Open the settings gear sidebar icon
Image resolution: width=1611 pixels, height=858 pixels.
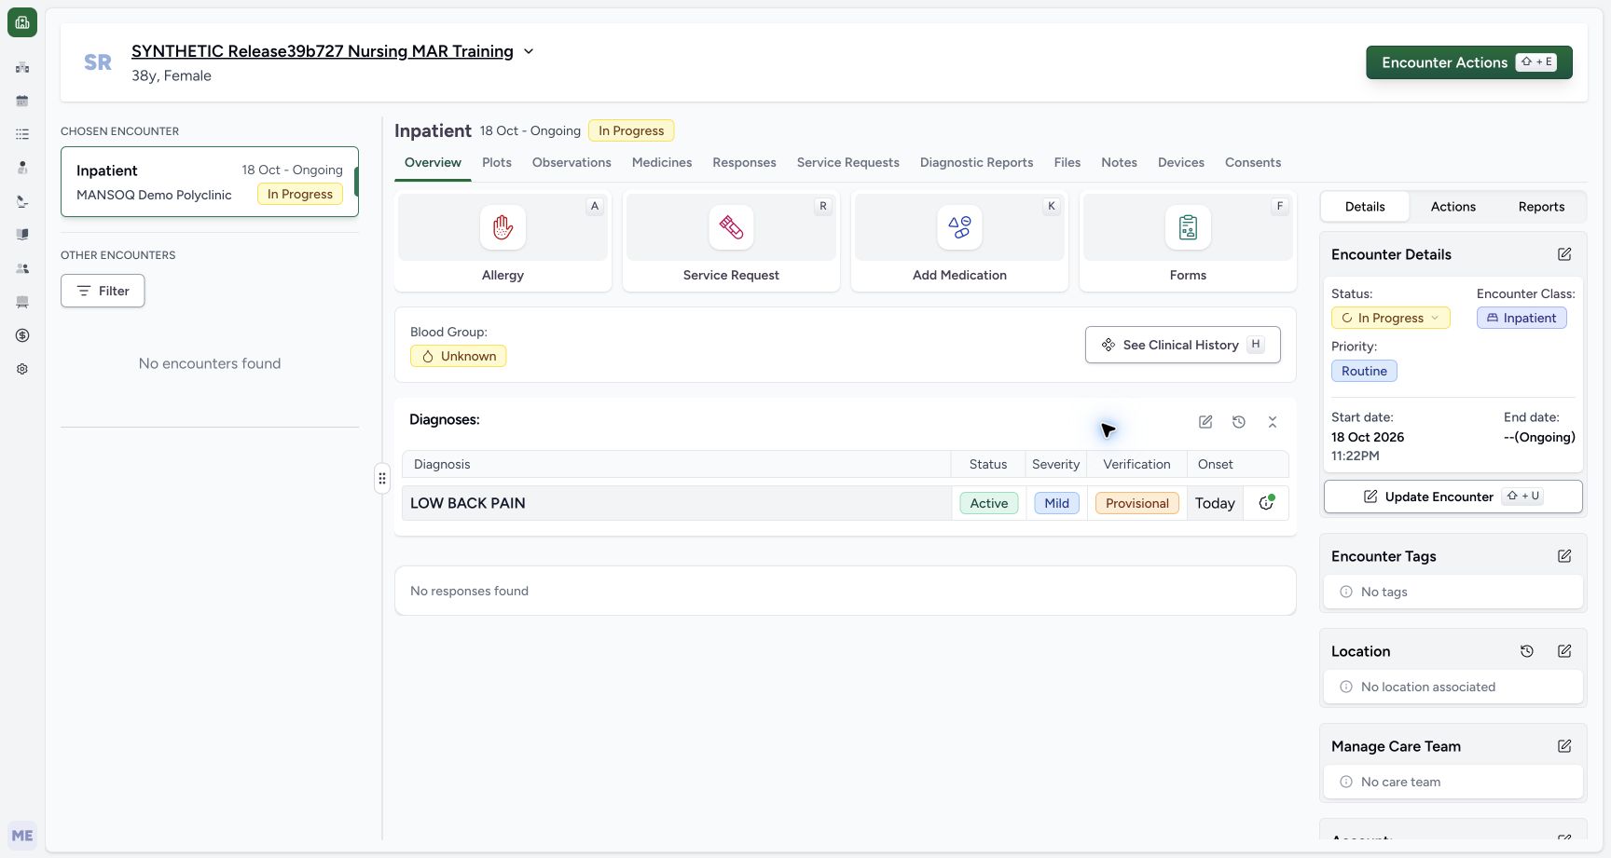tap(22, 369)
